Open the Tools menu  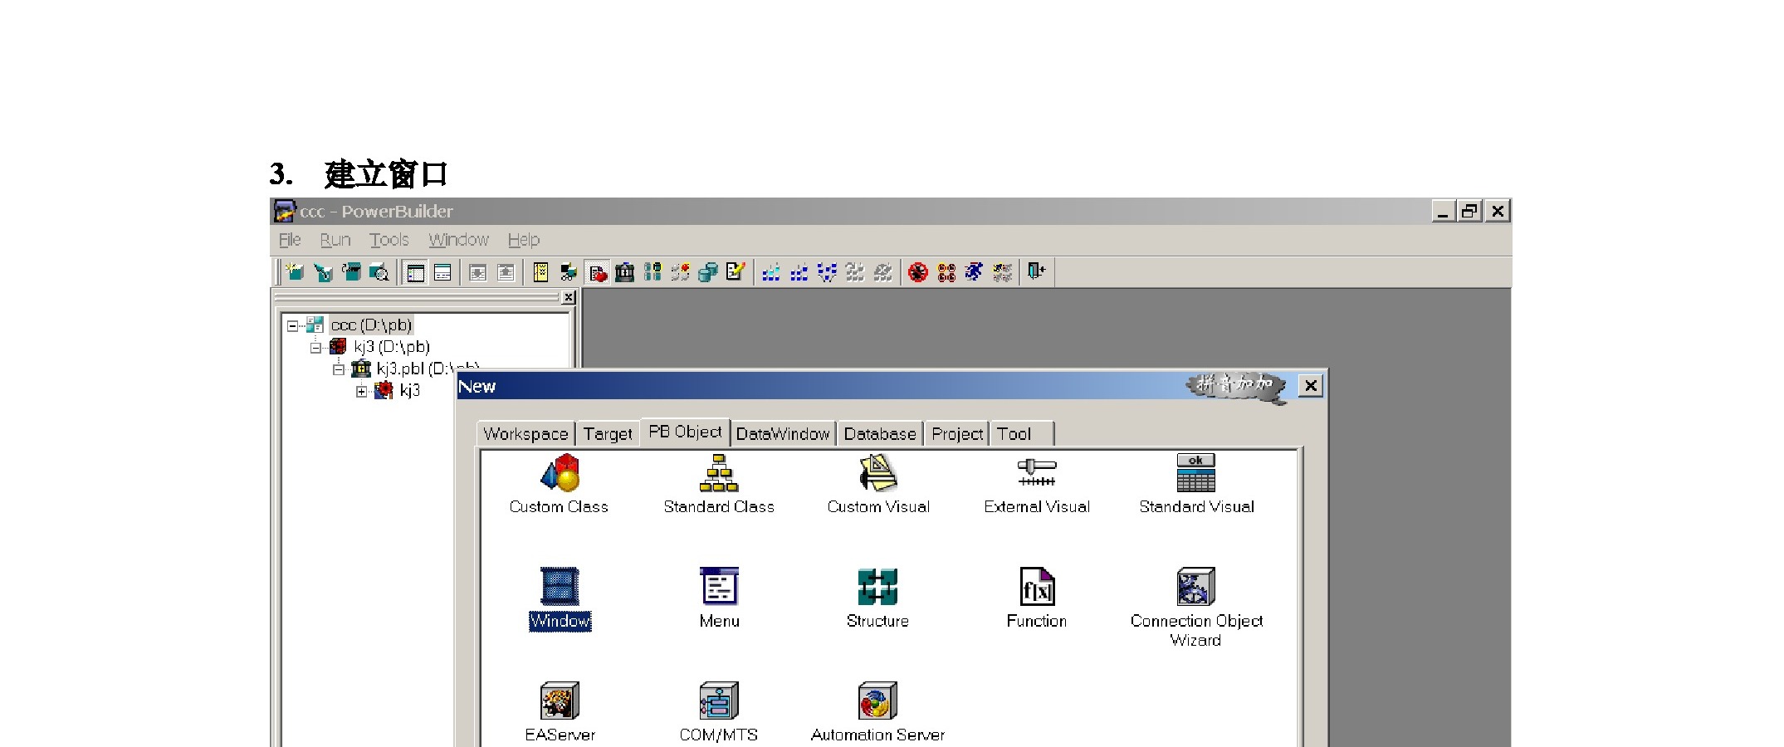(389, 240)
